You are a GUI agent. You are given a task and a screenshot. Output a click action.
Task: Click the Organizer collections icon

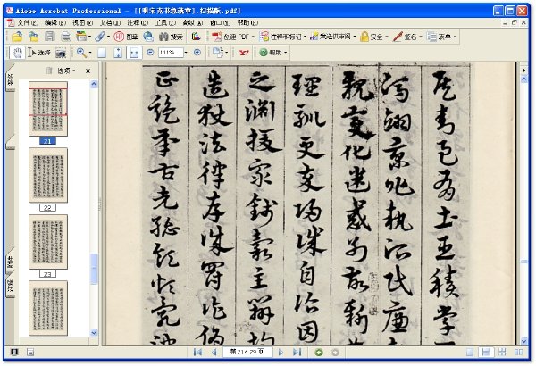[x=81, y=37]
